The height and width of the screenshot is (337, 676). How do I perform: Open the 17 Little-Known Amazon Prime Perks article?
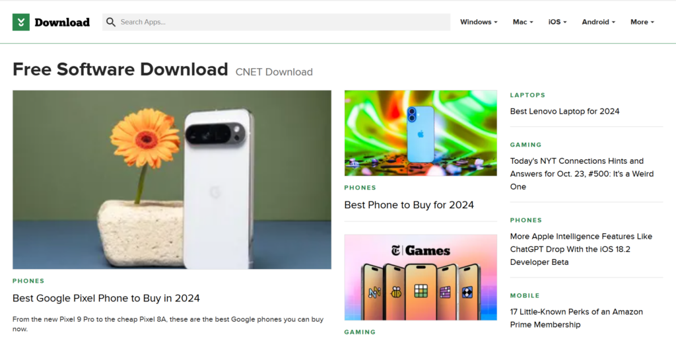576,318
